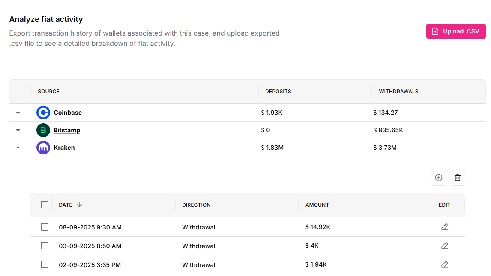
Task: Click the date 02-09-2025 3:35 PM
Action: (x=90, y=265)
